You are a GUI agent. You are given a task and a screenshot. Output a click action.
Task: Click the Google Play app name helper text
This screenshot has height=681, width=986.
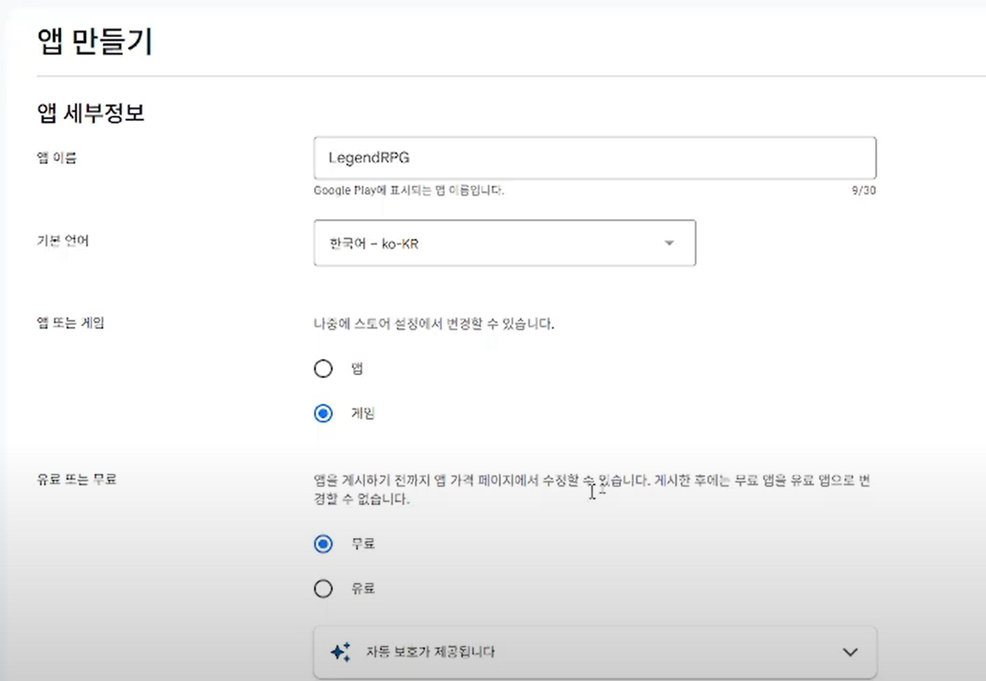409,190
